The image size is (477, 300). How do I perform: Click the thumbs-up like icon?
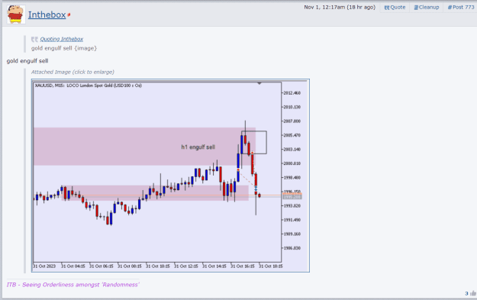tap(473, 293)
